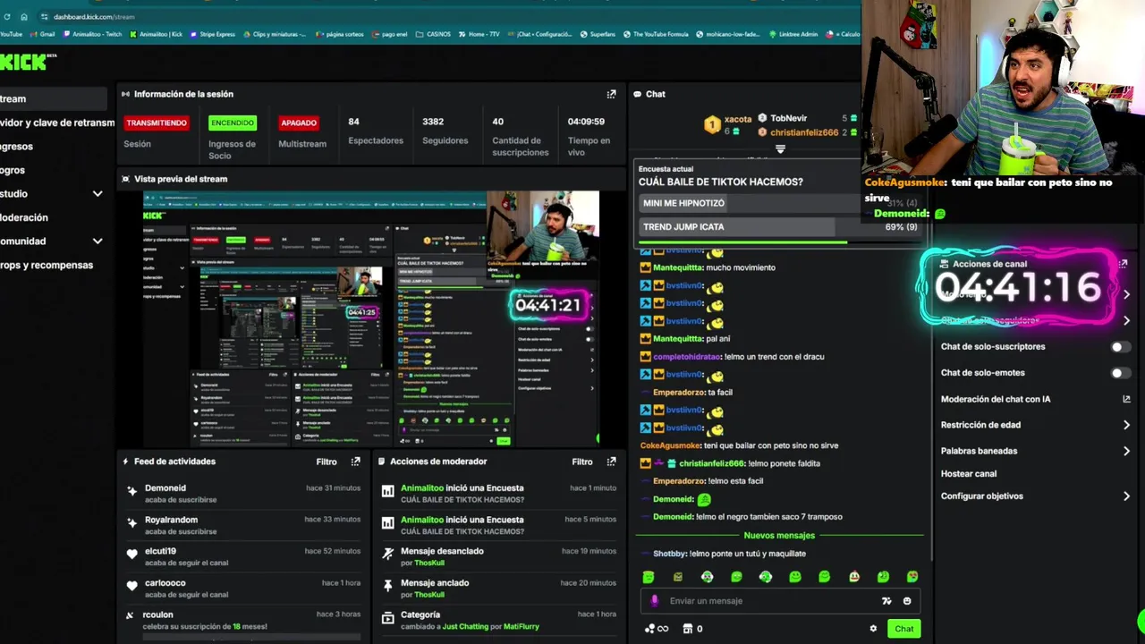Select Stream in the sidebar
The image size is (1145, 644).
pyautogui.click(x=55, y=99)
